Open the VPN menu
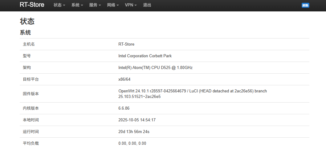This screenshot has width=326, height=154. click(131, 5)
